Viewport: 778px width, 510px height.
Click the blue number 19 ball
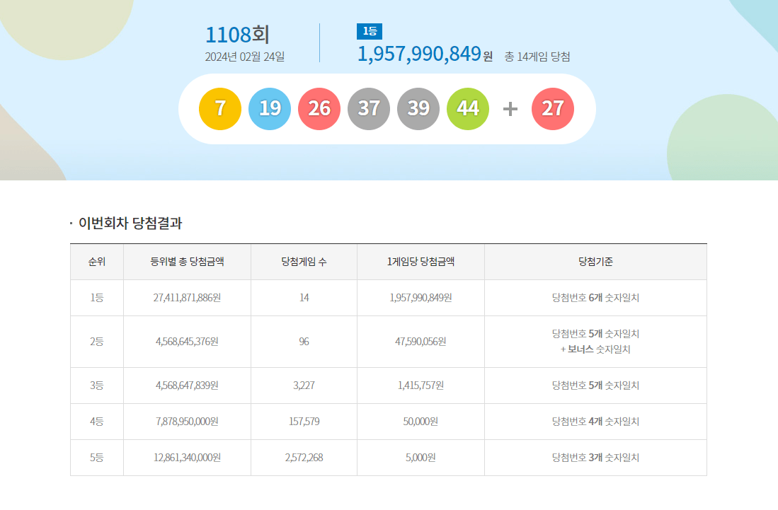(x=270, y=109)
